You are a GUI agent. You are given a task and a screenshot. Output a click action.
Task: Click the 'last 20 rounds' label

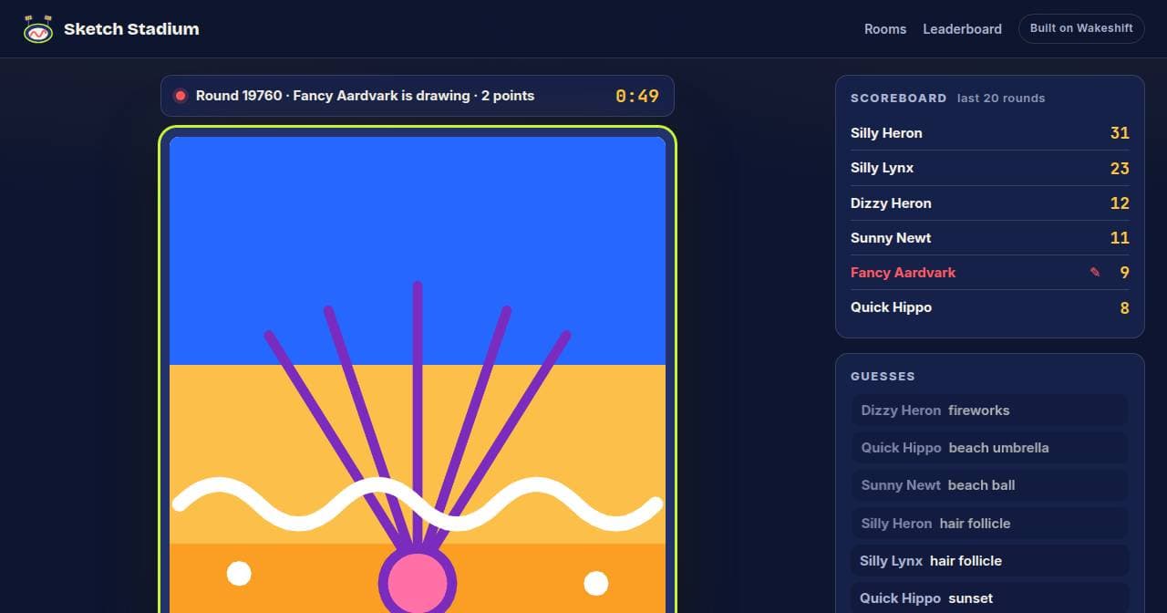pos(1001,98)
